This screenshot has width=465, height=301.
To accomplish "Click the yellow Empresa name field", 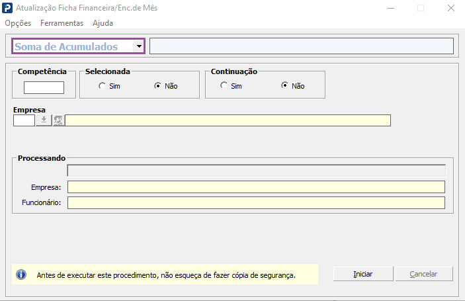I will point(228,120).
